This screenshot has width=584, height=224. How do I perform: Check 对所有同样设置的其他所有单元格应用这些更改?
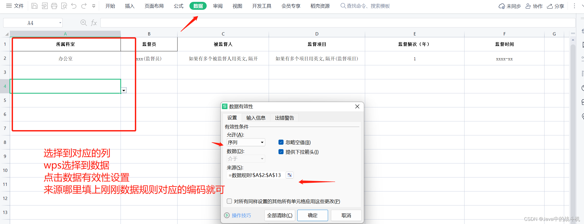(x=229, y=201)
